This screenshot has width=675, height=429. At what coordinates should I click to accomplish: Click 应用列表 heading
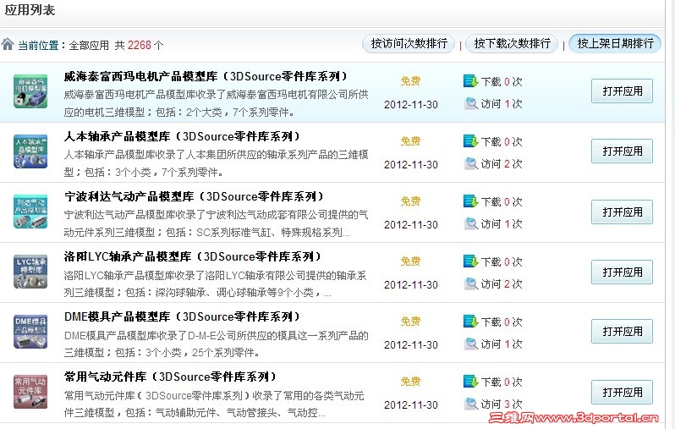tap(30, 9)
